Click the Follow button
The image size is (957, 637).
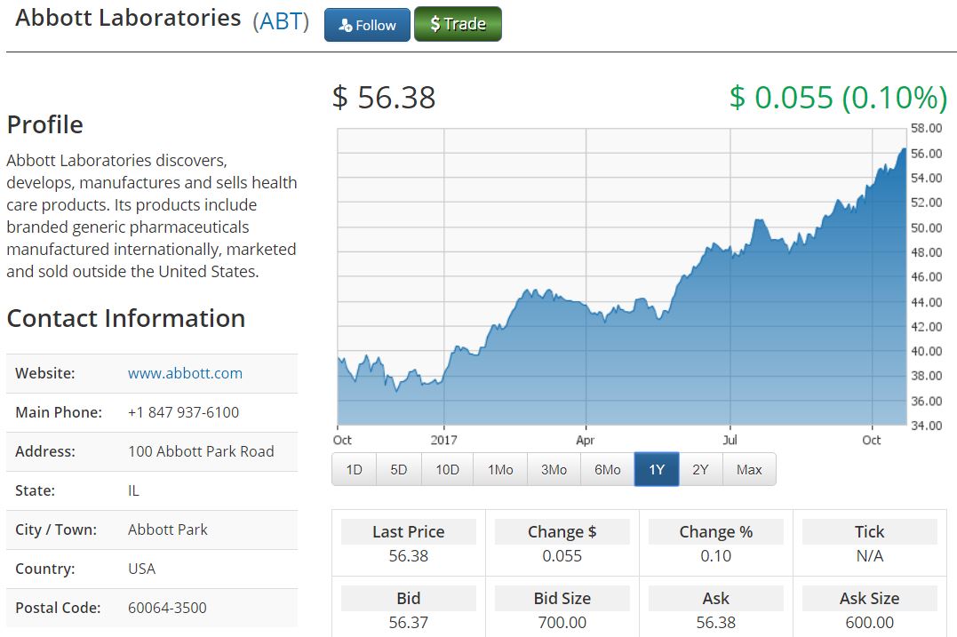coord(367,25)
